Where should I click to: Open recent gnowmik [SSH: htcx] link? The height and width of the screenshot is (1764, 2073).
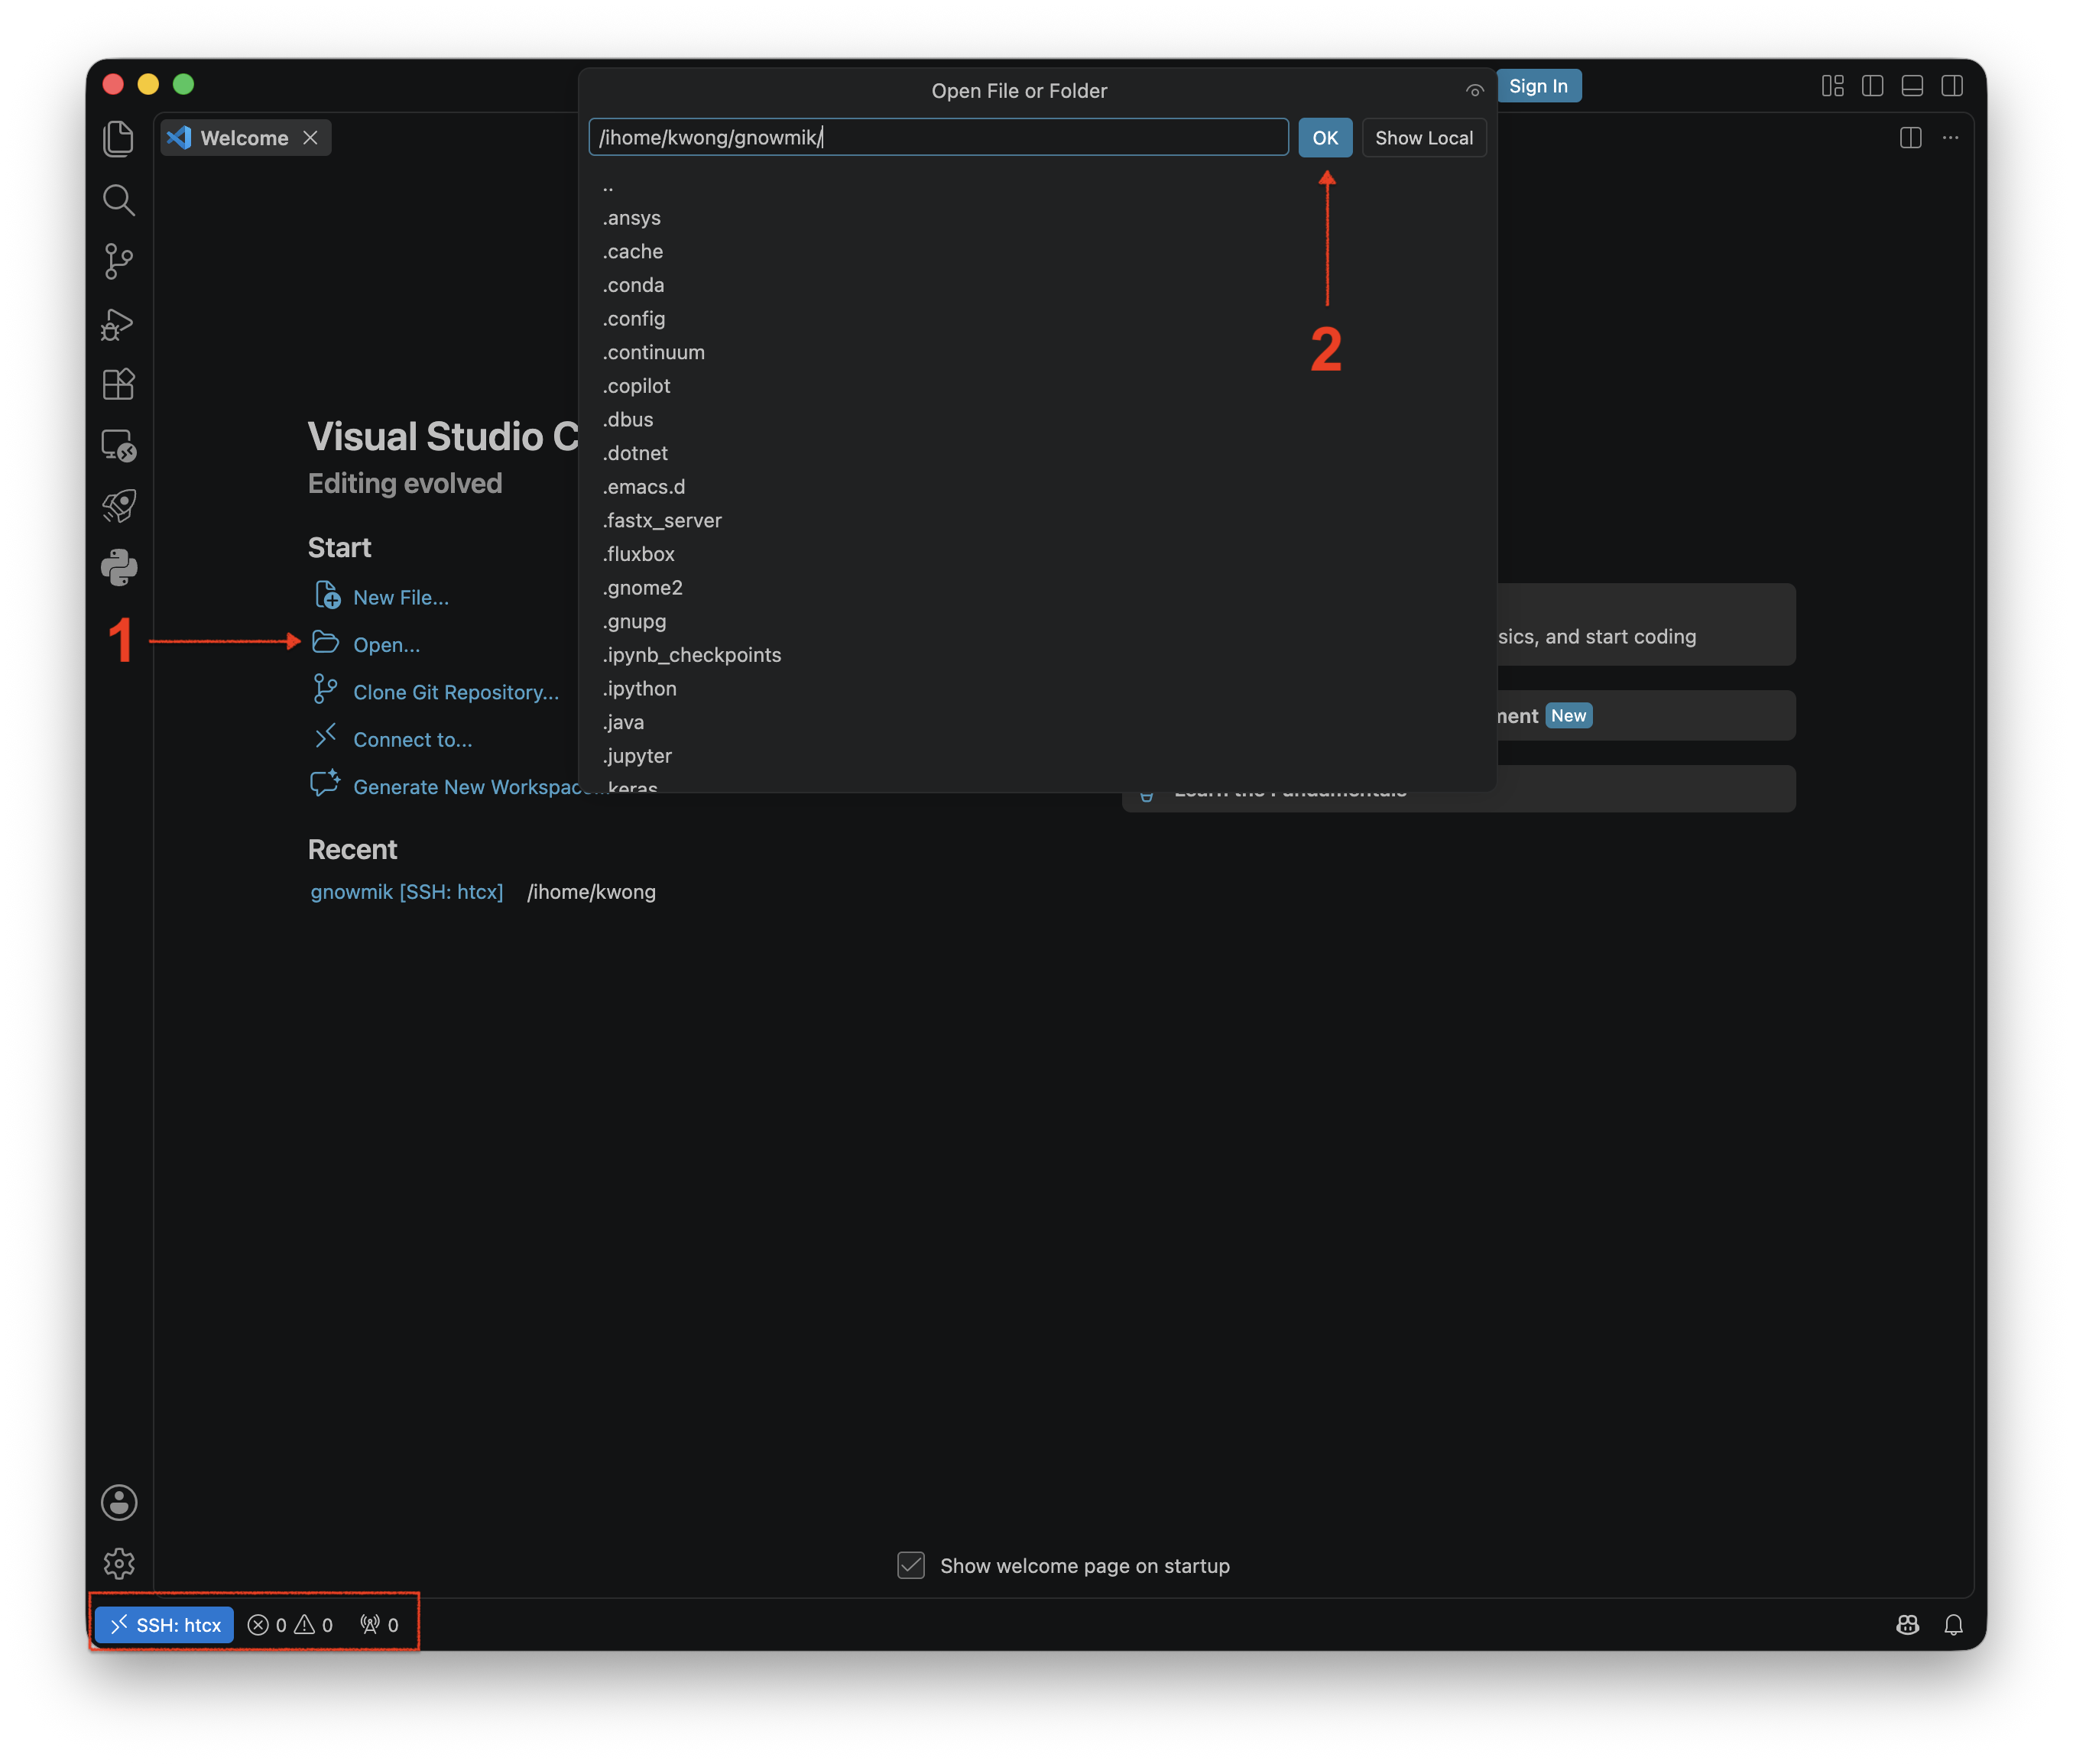click(407, 892)
